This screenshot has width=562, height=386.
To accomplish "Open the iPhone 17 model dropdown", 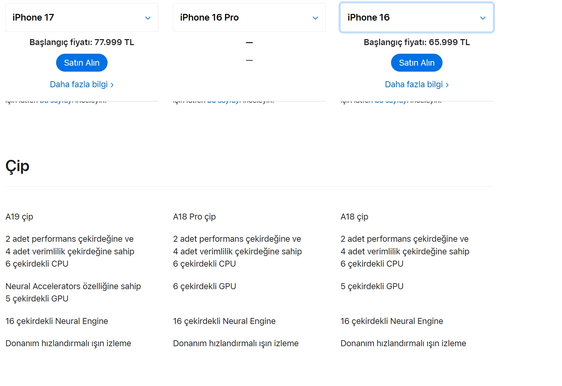I will coord(82,18).
